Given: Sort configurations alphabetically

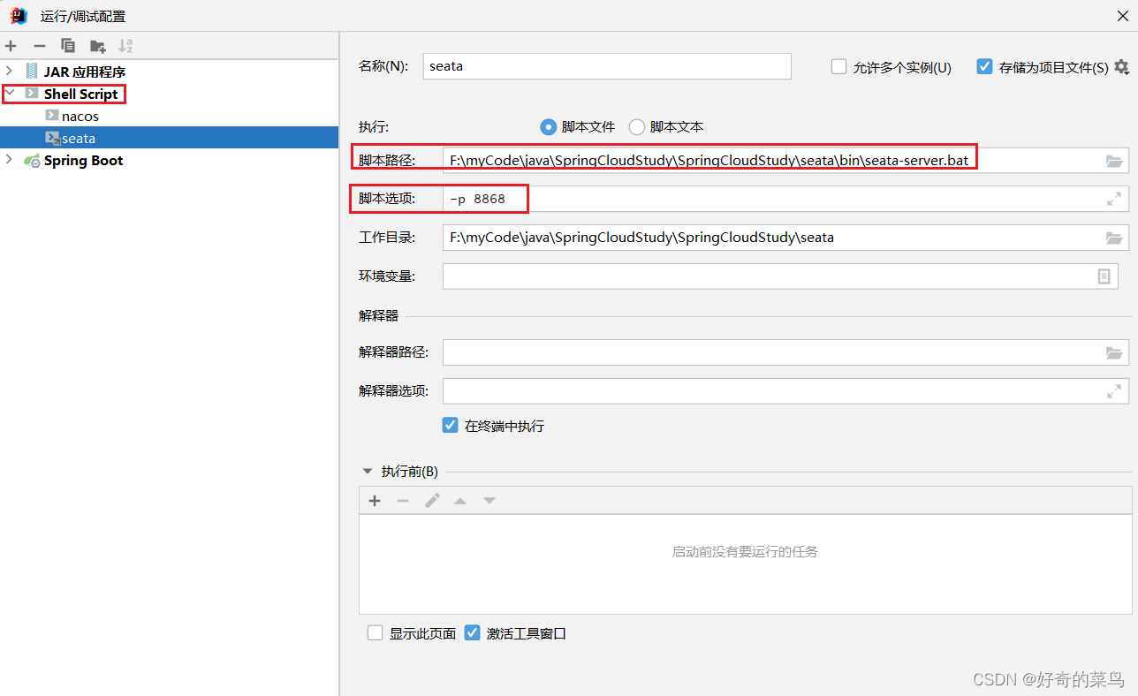Looking at the screenshot, I should click(x=125, y=45).
